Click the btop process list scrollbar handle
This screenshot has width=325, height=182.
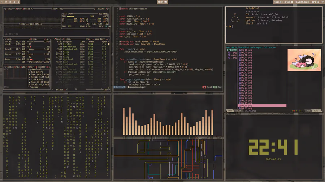[x=109, y=44]
